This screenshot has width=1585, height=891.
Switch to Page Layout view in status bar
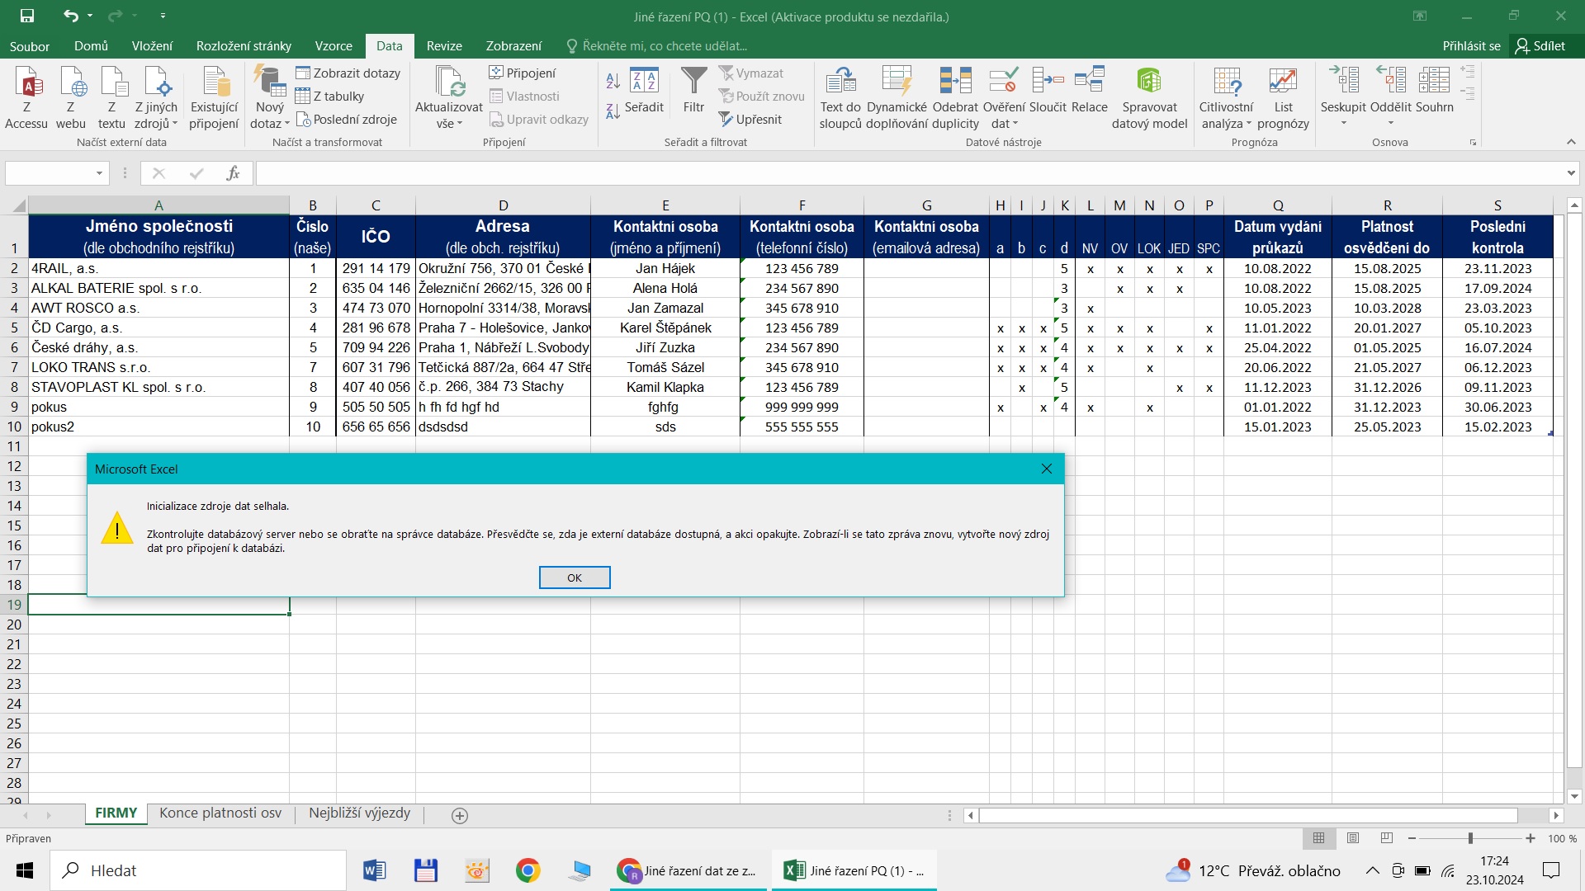[x=1353, y=838]
